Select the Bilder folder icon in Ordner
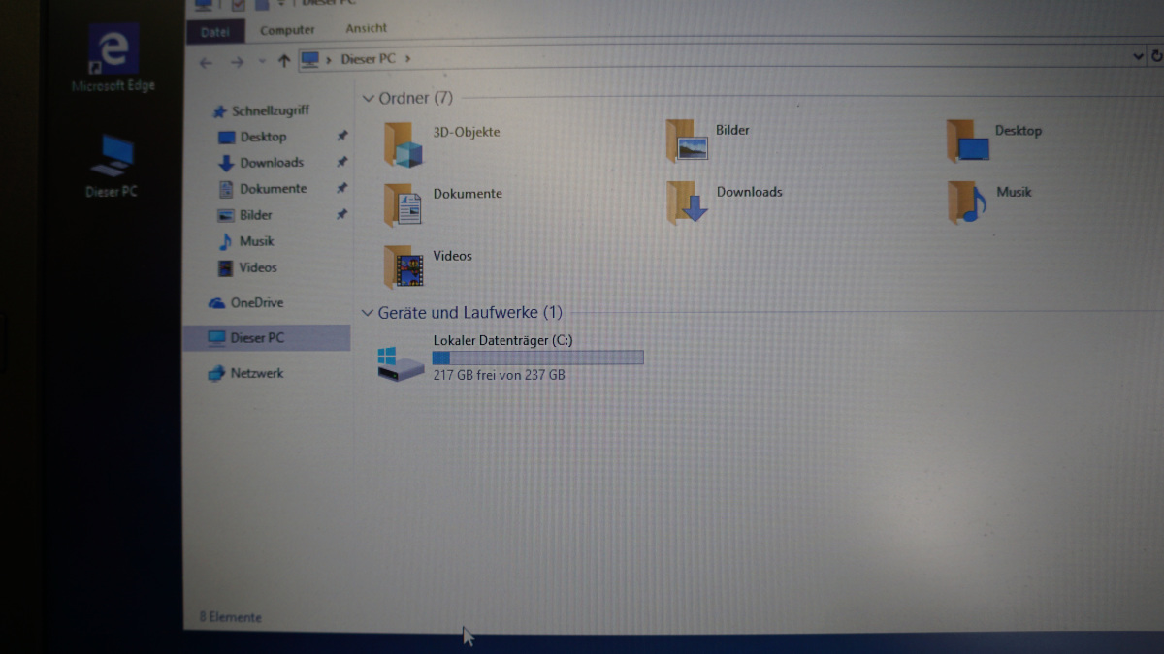Image resolution: width=1164 pixels, height=654 pixels. point(686,140)
